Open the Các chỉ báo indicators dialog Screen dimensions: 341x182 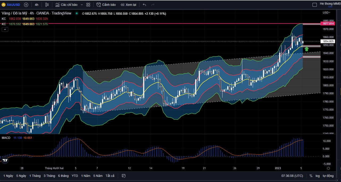pyautogui.click(x=67, y=5)
